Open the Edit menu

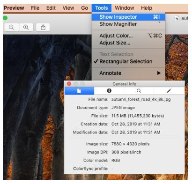pyautogui.click(x=51, y=8)
